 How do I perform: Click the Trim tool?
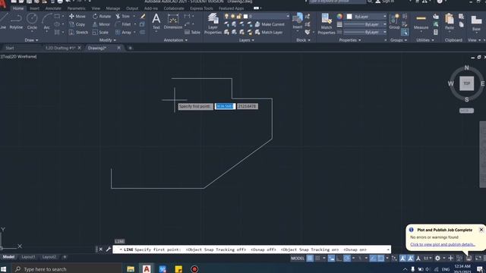point(123,16)
